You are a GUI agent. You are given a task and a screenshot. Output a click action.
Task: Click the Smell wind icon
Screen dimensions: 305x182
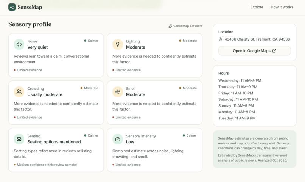(x=117, y=92)
